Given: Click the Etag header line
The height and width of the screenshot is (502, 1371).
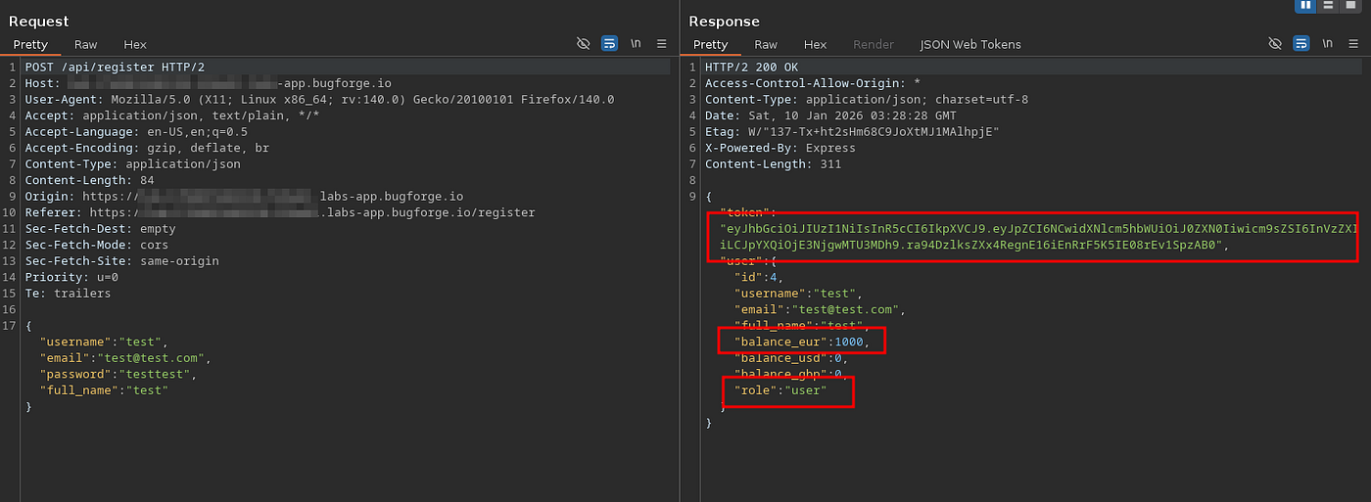Looking at the screenshot, I should point(852,131).
